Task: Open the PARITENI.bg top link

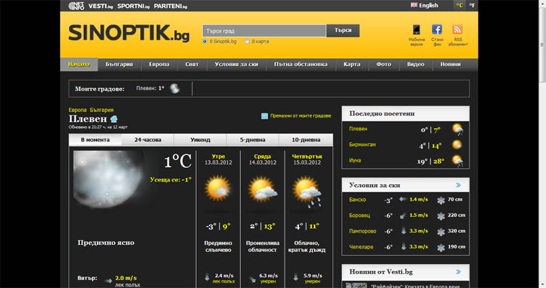Action: pos(171,6)
